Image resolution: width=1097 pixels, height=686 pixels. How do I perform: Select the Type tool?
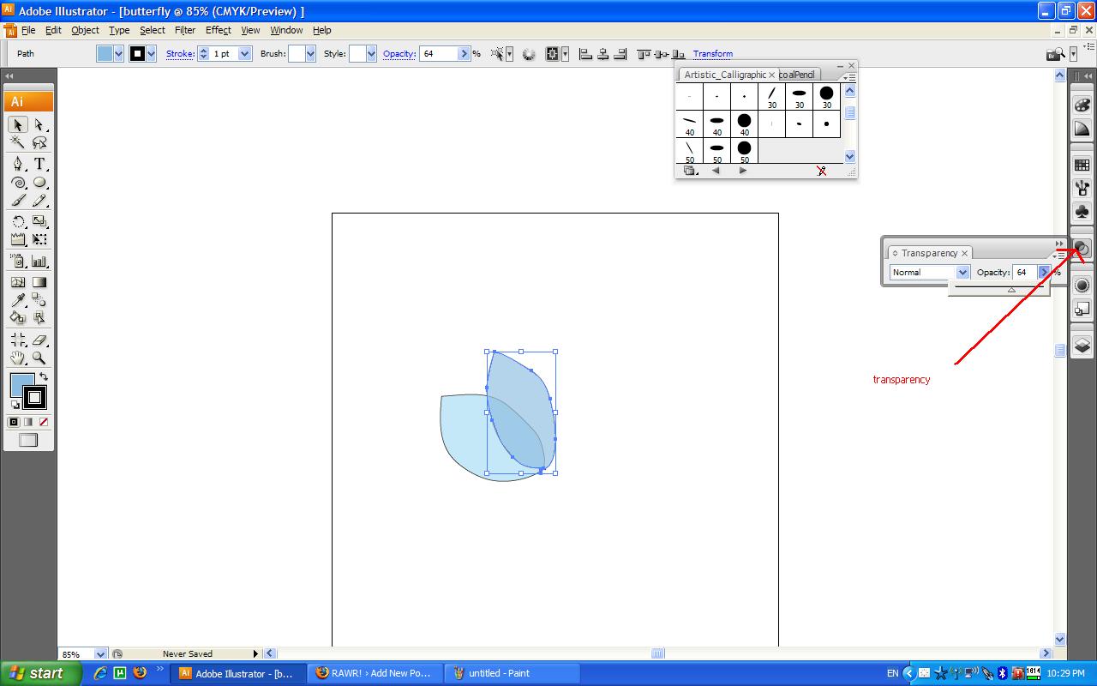[x=39, y=164]
